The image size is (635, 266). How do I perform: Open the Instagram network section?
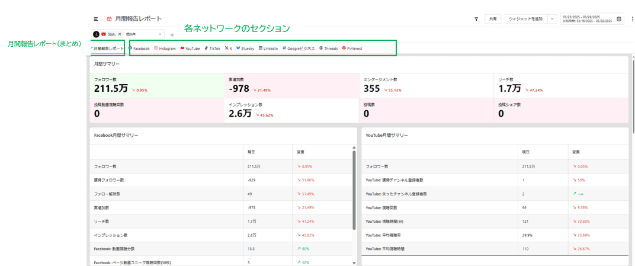165,49
